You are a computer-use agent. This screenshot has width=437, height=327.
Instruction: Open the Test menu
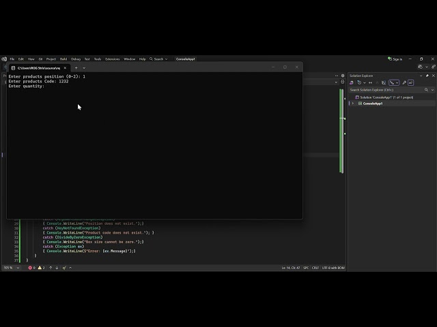pos(87,59)
